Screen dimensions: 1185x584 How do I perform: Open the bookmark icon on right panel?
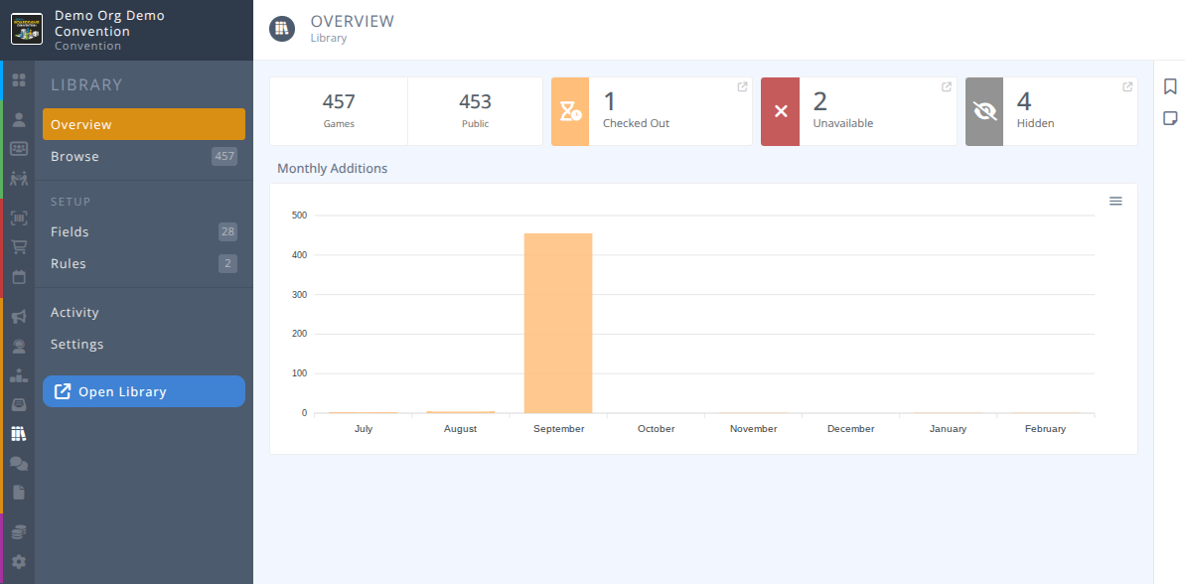tap(1170, 87)
